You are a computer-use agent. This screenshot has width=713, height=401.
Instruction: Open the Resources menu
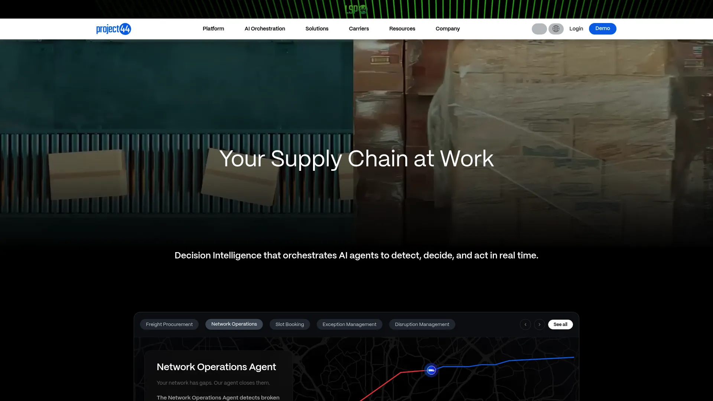coord(402,29)
